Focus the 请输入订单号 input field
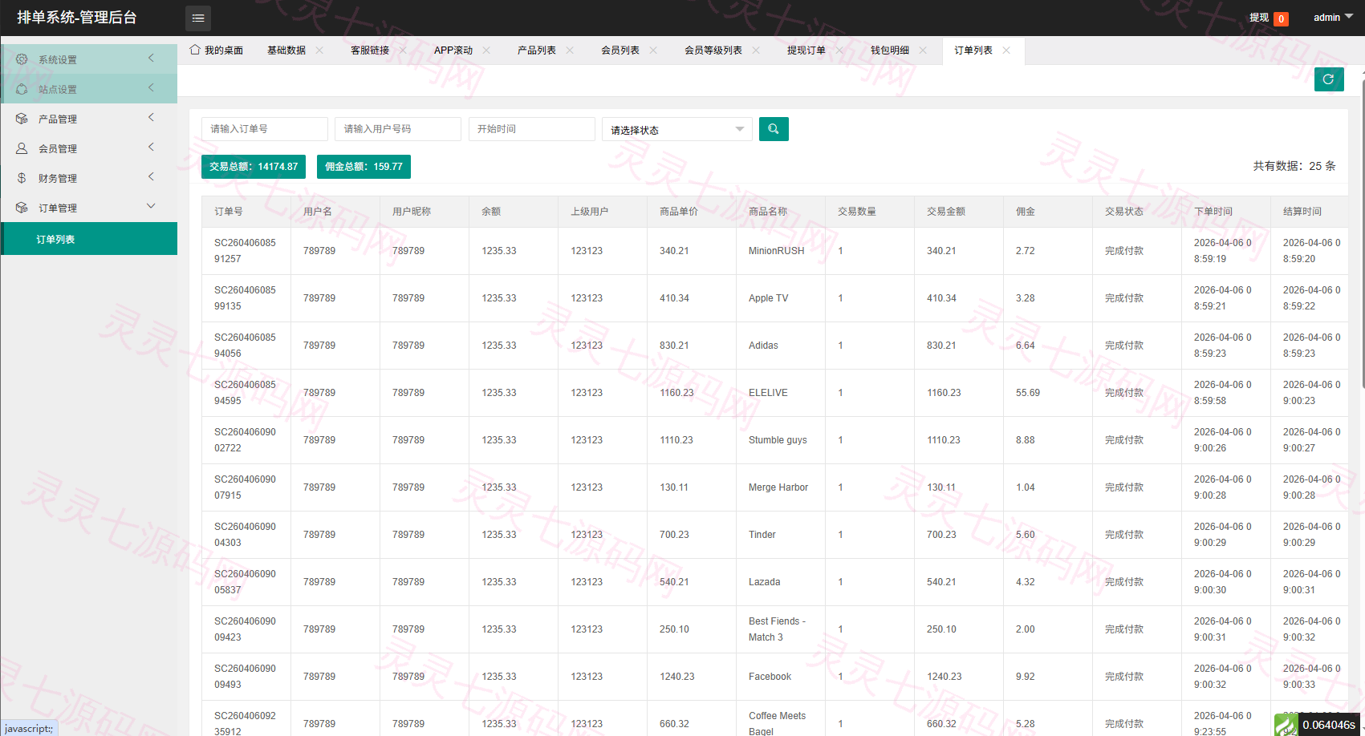This screenshot has width=1365, height=736. [x=265, y=129]
